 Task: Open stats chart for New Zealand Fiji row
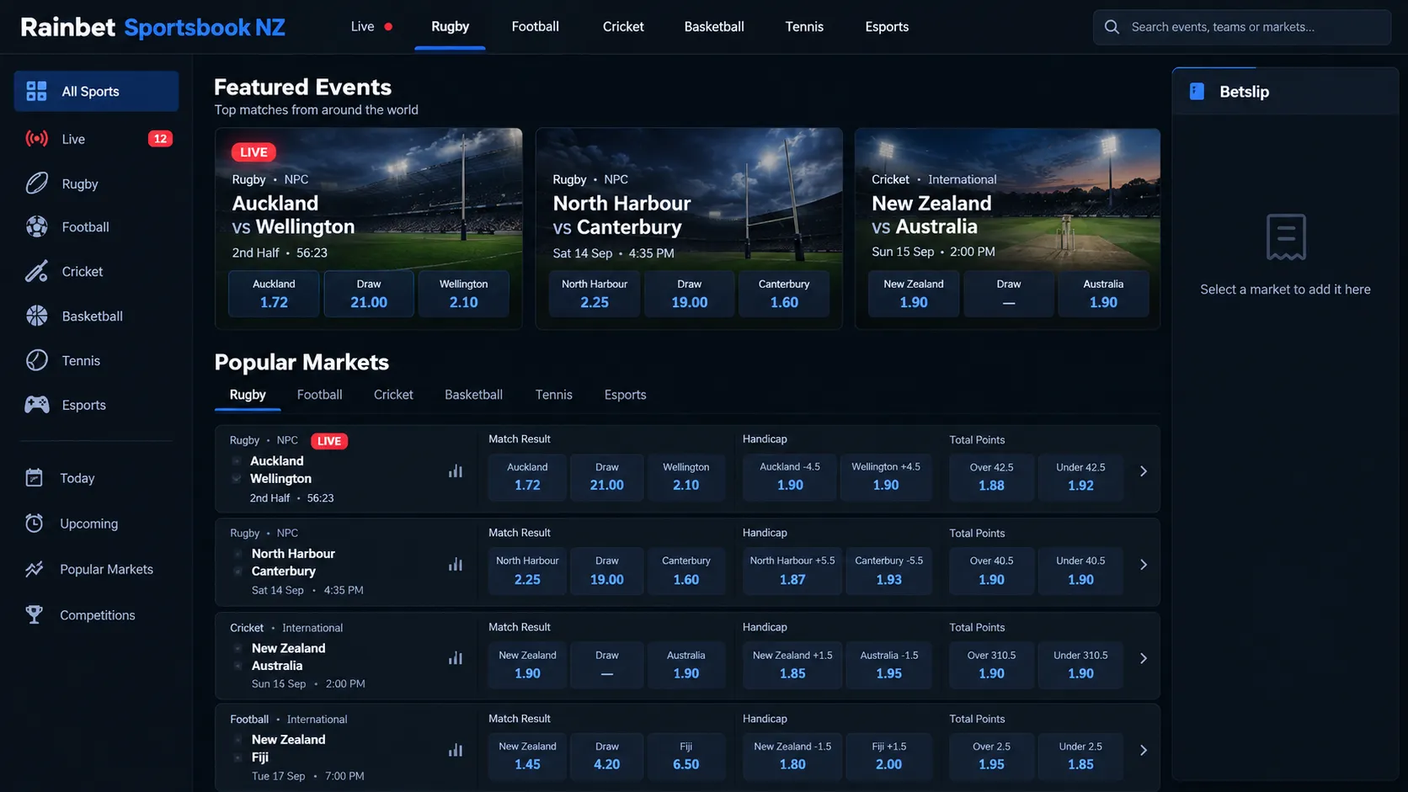(456, 750)
